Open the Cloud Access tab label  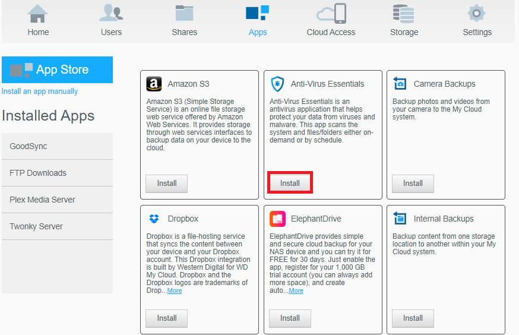pyautogui.click(x=331, y=32)
